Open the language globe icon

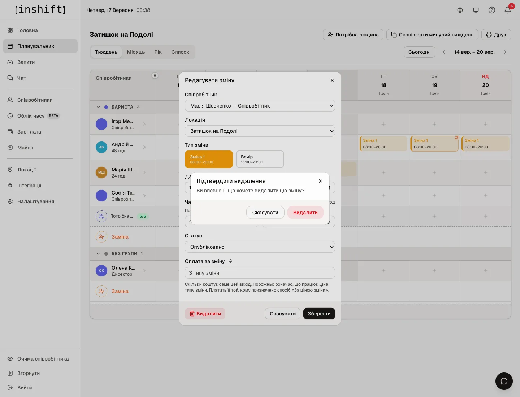[x=460, y=10]
